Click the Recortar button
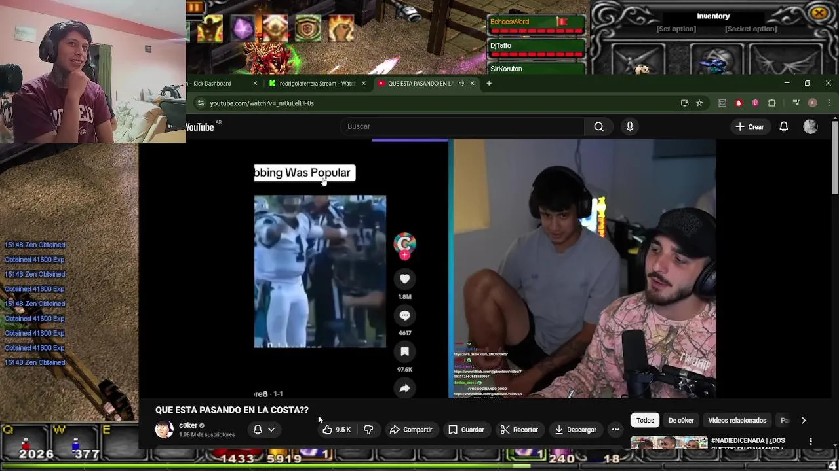The image size is (839, 471). [x=519, y=430]
